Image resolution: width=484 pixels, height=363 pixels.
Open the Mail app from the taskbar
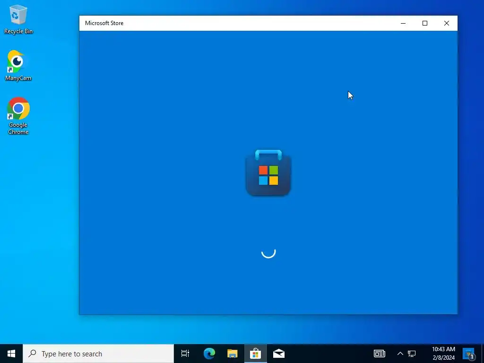pos(279,354)
